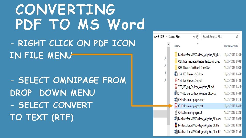
Task: Select the PDF icon of 577_580_pg_College_Algebra_5E.pdf
Action: (x=176, y=87)
